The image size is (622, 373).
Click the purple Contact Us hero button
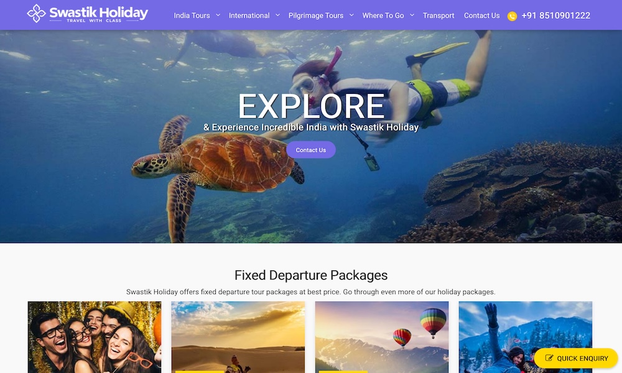click(x=311, y=150)
